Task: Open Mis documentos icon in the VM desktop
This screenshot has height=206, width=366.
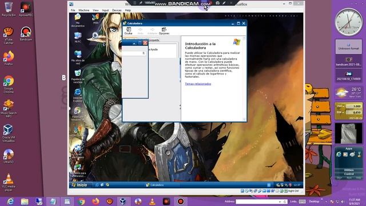Action: click(78, 21)
